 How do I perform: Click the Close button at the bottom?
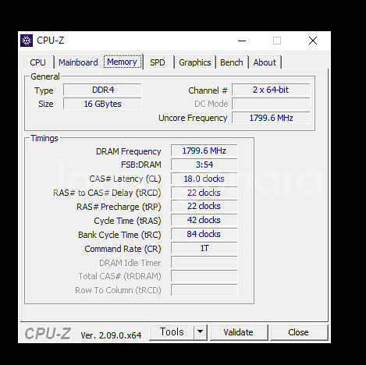coord(298,332)
